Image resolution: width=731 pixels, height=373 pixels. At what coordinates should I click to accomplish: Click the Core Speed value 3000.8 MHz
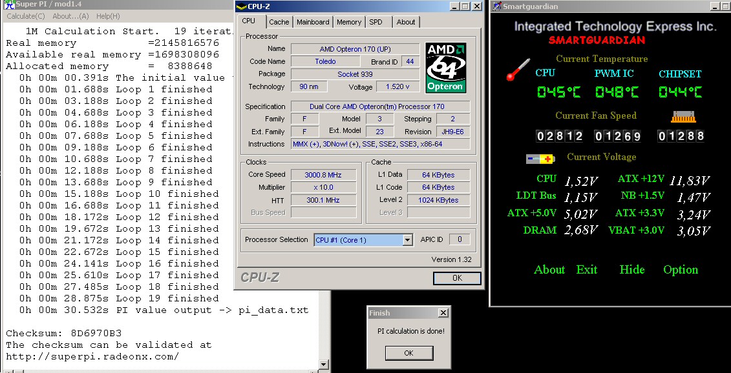click(324, 175)
